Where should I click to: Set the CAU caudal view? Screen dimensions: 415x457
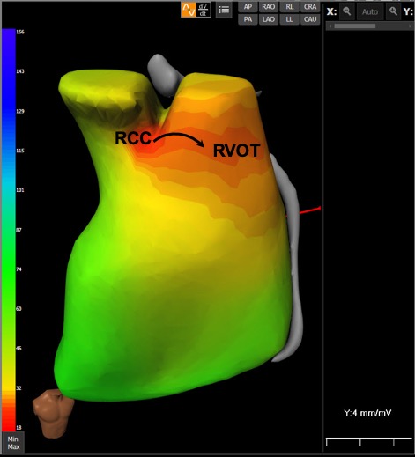tap(310, 19)
